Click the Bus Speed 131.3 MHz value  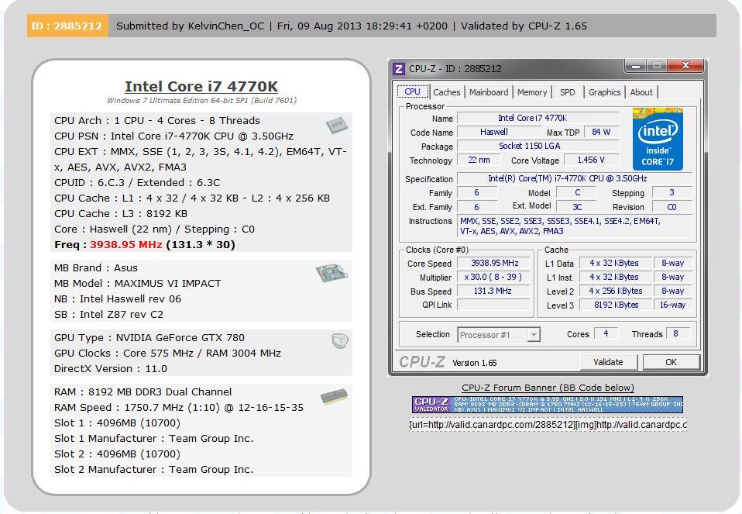tap(494, 291)
